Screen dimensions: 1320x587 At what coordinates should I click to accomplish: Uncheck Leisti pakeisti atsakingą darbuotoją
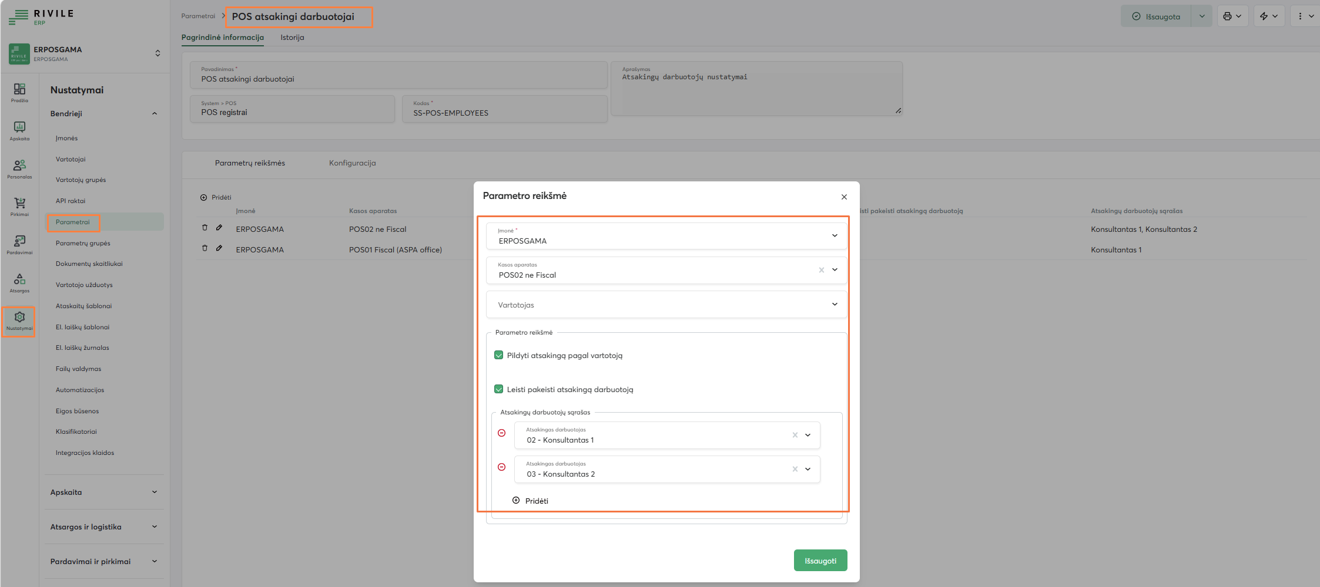pyautogui.click(x=499, y=389)
